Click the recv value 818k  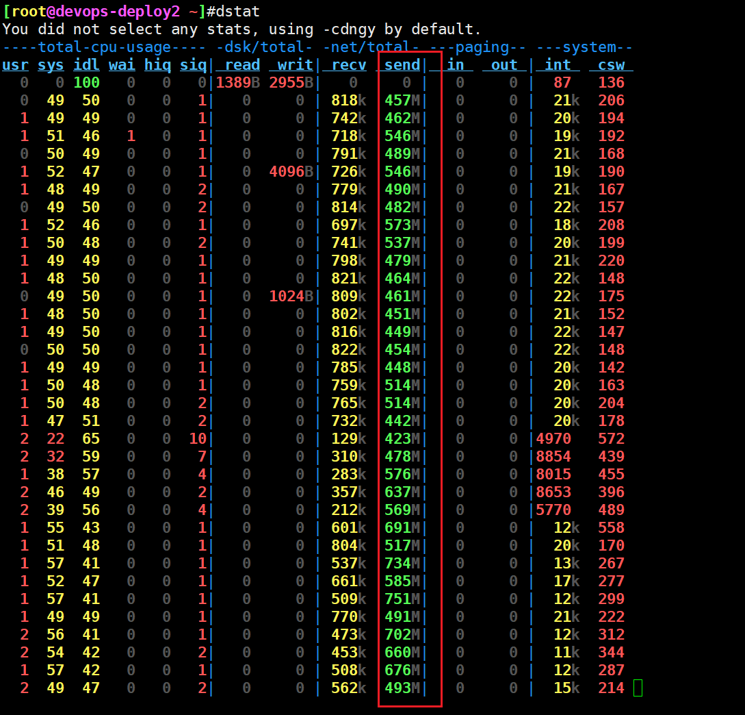(x=349, y=101)
